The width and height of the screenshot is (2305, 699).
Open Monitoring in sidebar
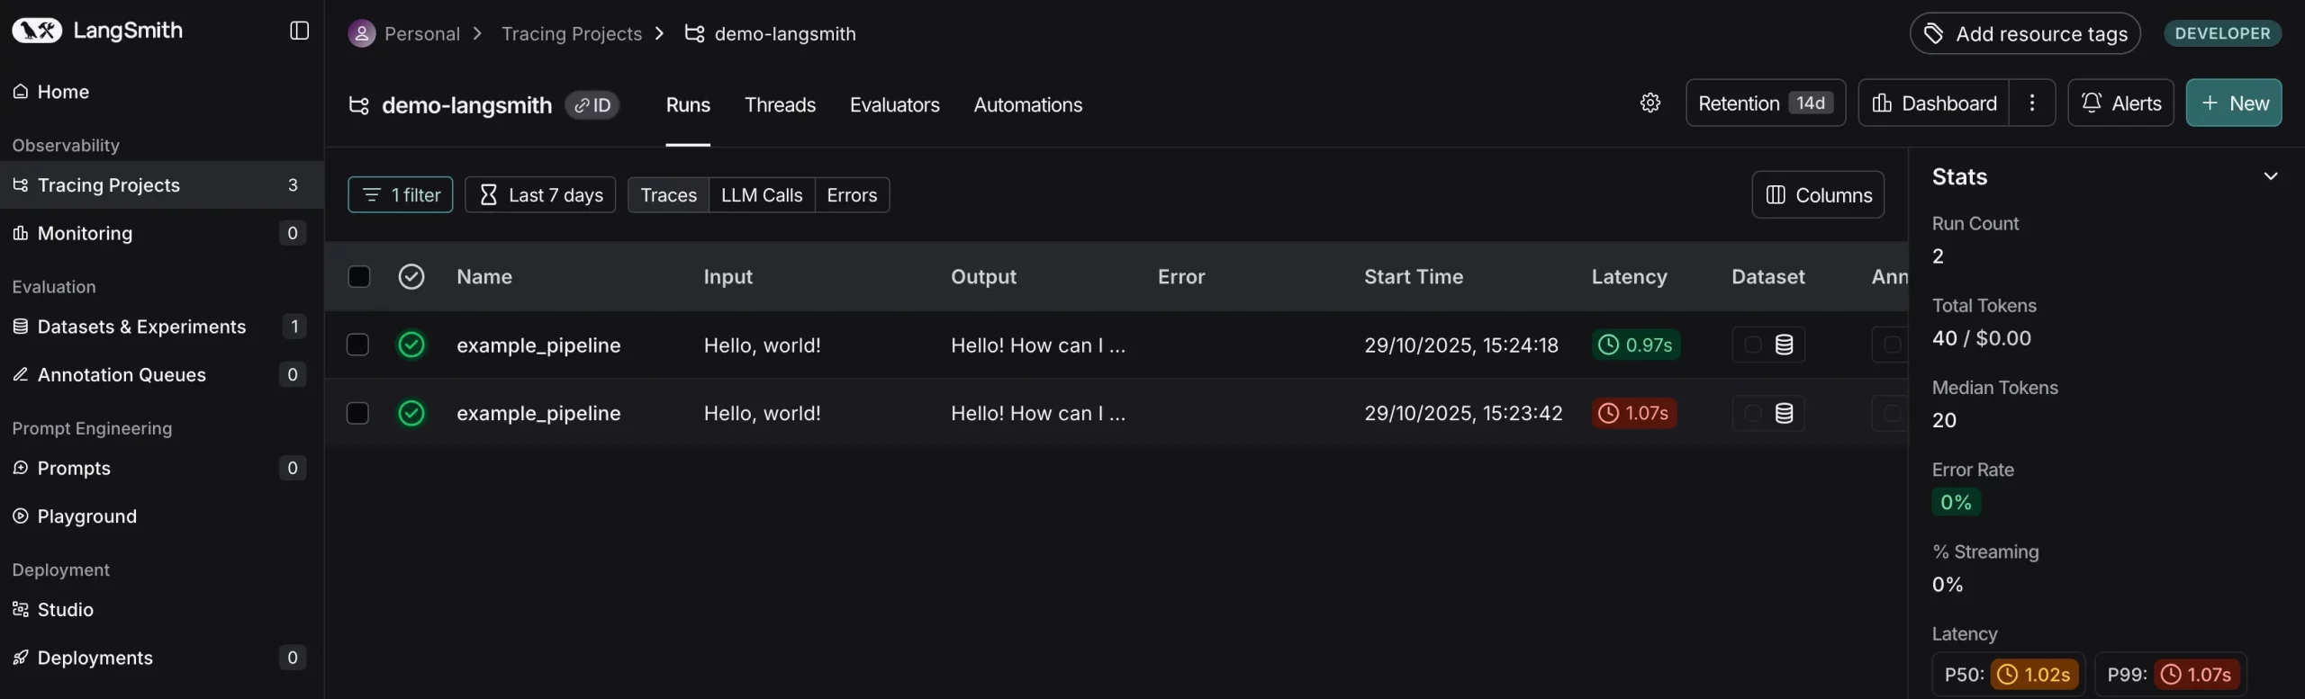coord(161,233)
